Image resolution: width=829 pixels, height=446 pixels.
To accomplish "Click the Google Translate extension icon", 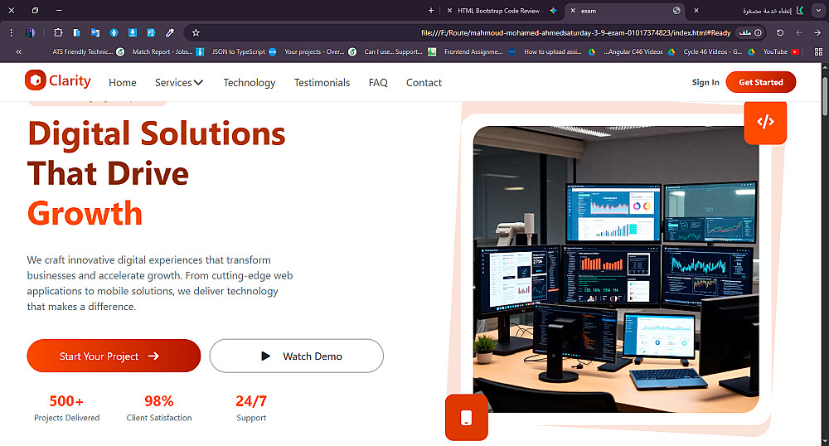I will [95, 33].
